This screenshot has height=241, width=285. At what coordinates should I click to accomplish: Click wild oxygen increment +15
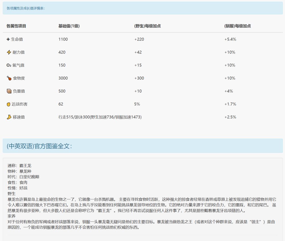point(138,65)
